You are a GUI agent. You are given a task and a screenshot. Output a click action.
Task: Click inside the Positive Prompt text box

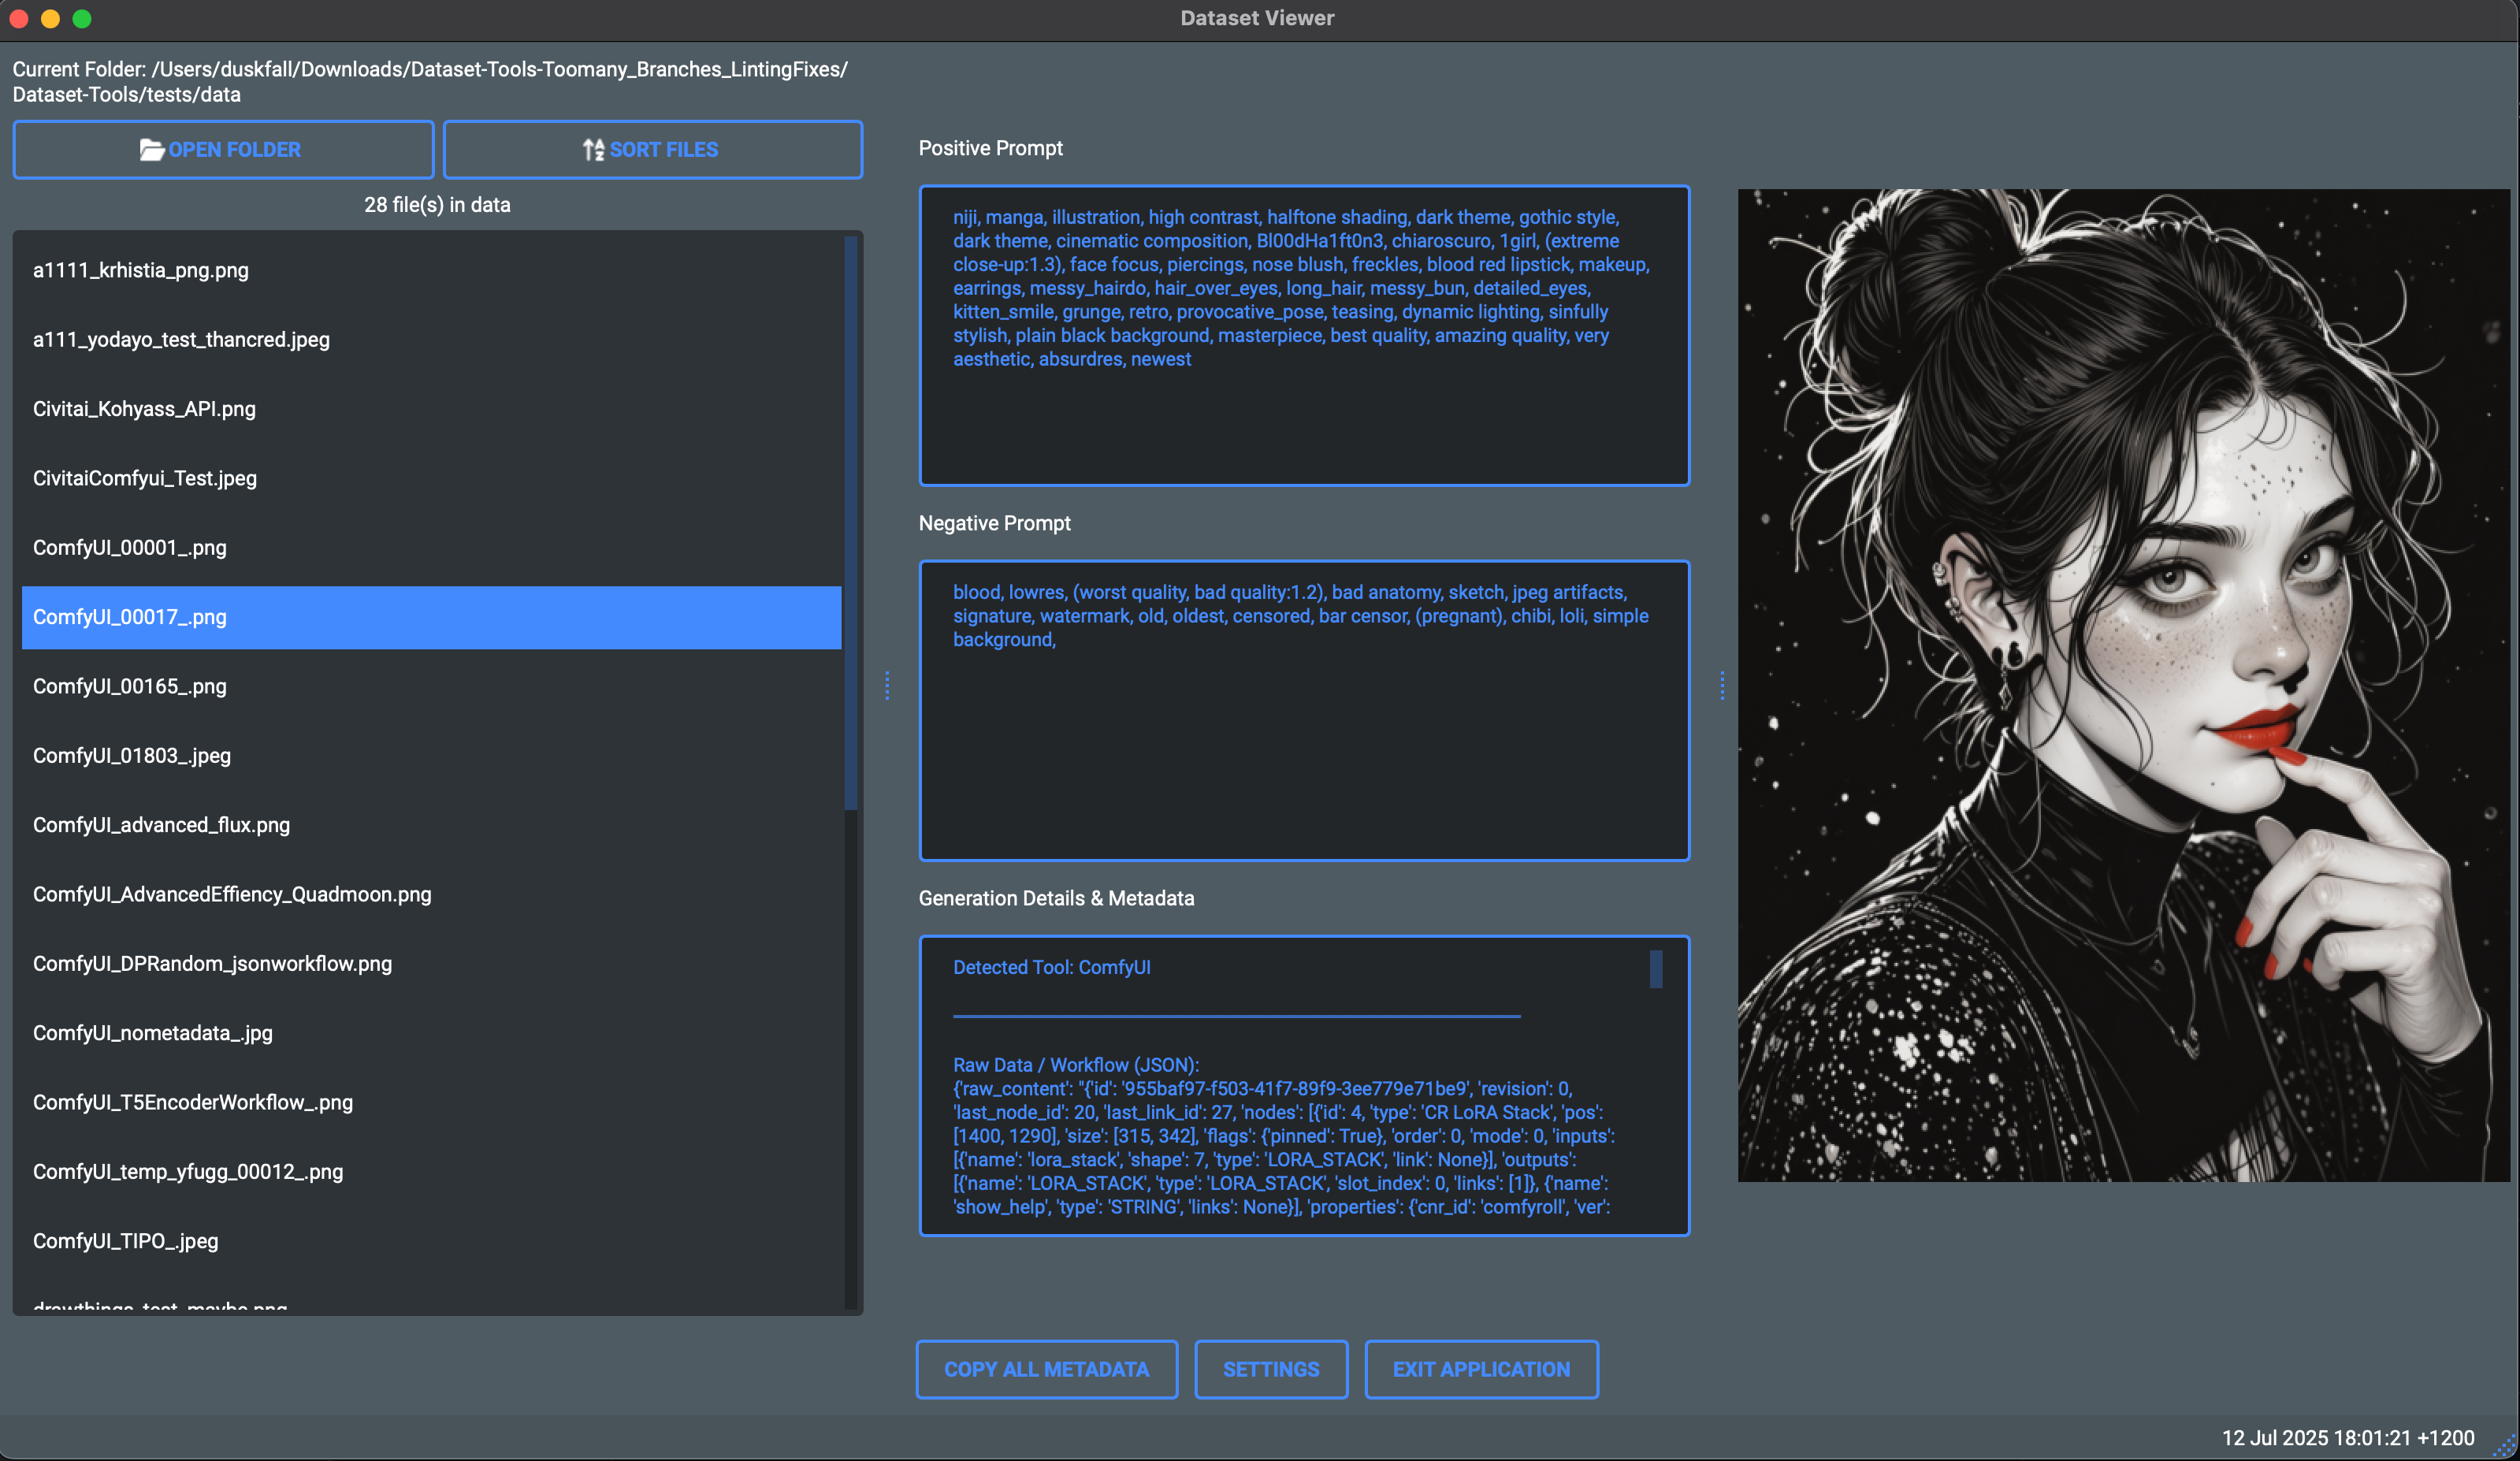coord(1303,420)
